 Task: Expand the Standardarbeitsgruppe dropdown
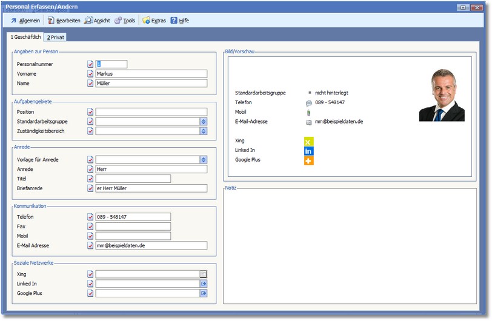(204, 122)
